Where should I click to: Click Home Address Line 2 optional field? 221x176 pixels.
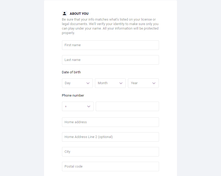pyautogui.click(x=110, y=137)
